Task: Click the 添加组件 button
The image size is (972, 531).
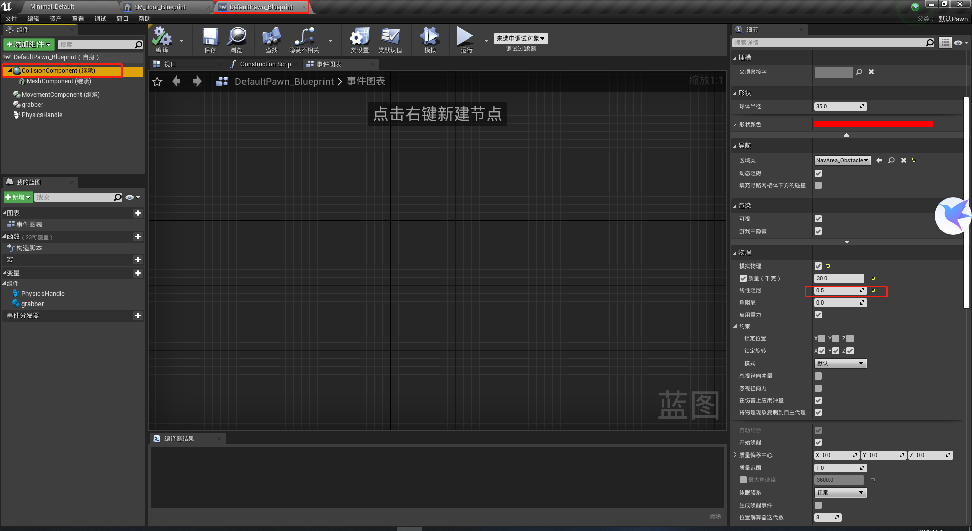Action: coord(29,45)
